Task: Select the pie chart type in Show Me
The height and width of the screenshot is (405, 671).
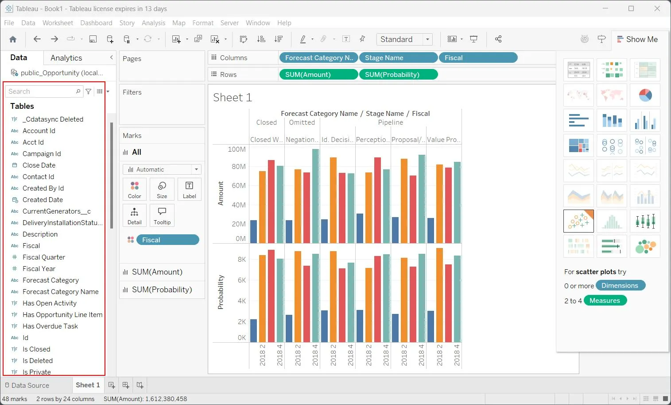Action: click(x=645, y=95)
